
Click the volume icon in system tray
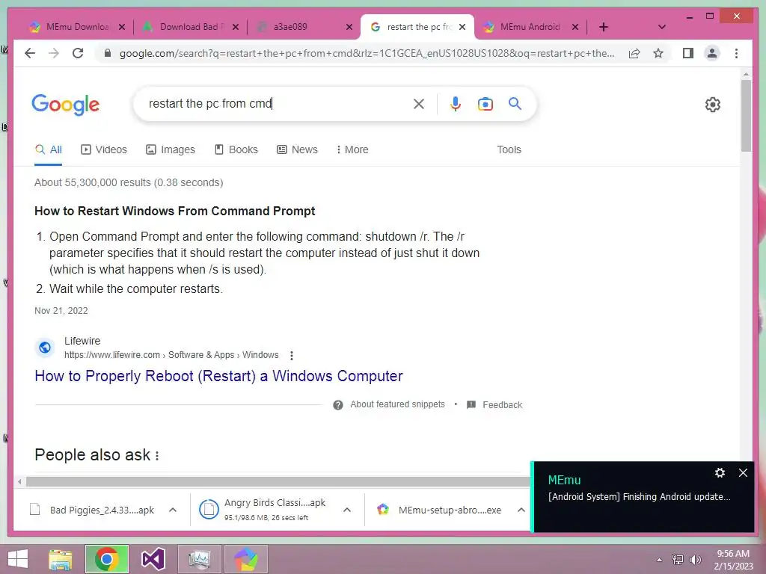696,560
